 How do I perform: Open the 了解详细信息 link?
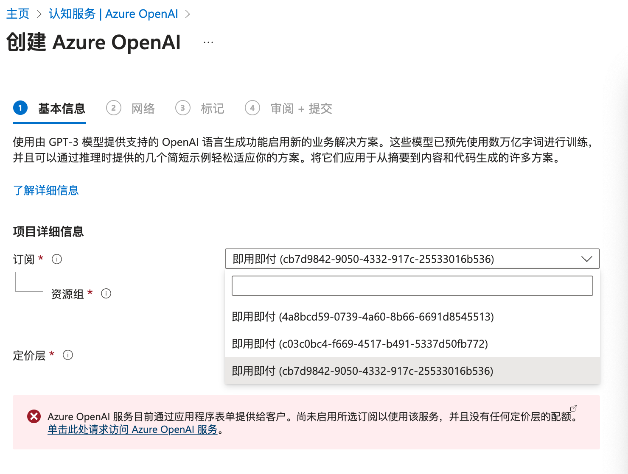point(46,190)
